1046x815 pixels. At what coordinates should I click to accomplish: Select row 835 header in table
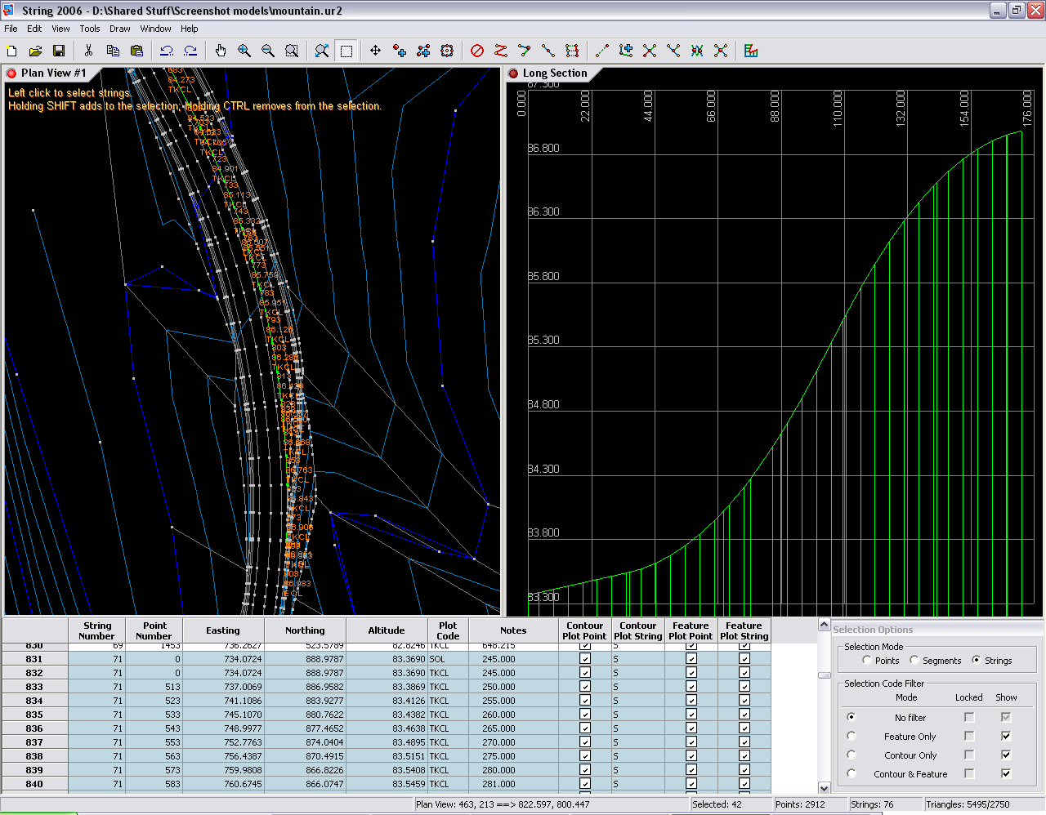(x=34, y=715)
